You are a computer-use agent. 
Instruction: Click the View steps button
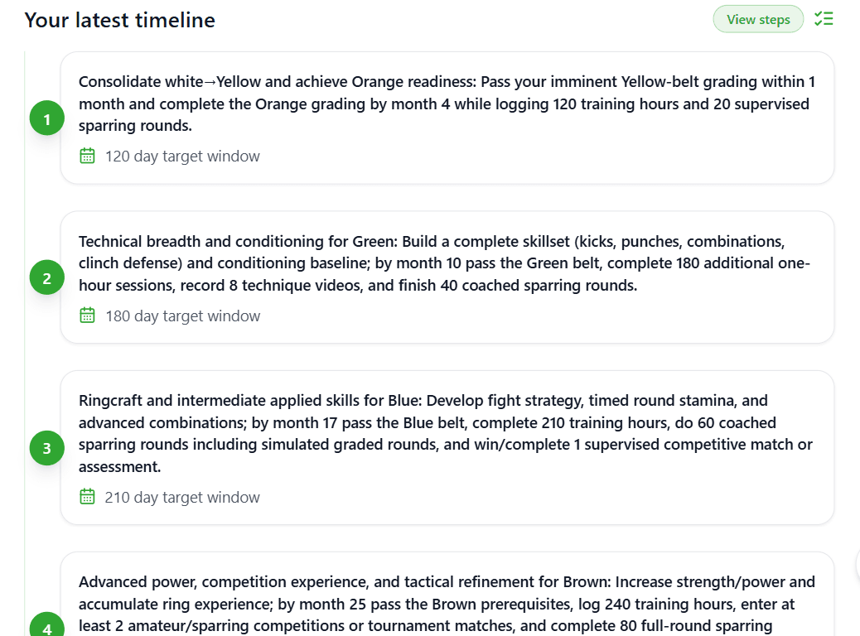(x=758, y=20)
